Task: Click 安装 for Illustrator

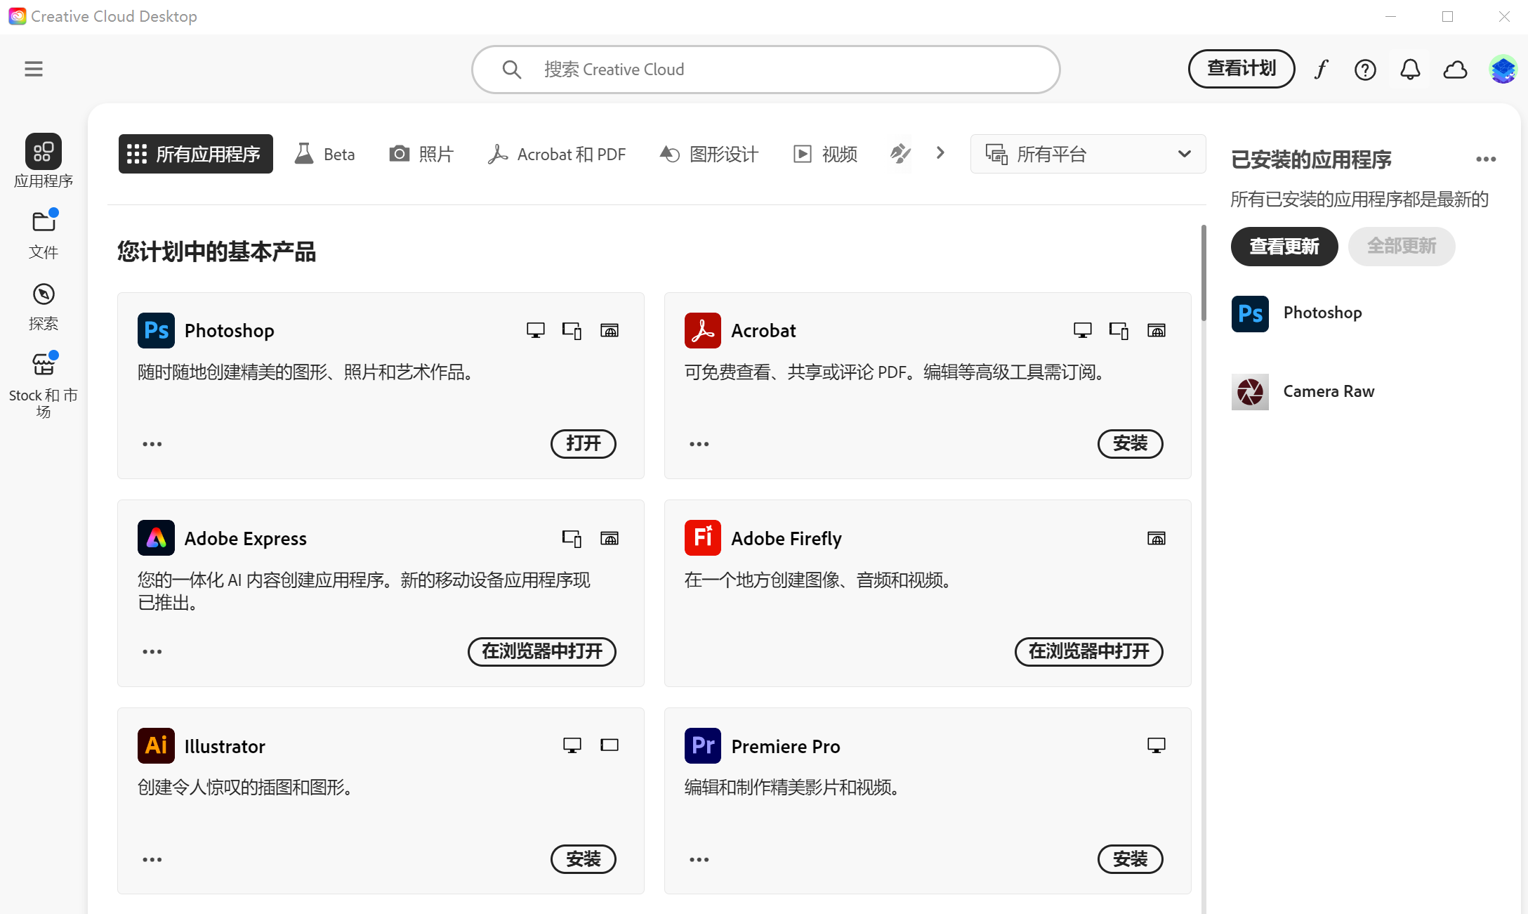Action: click(584, 859)
